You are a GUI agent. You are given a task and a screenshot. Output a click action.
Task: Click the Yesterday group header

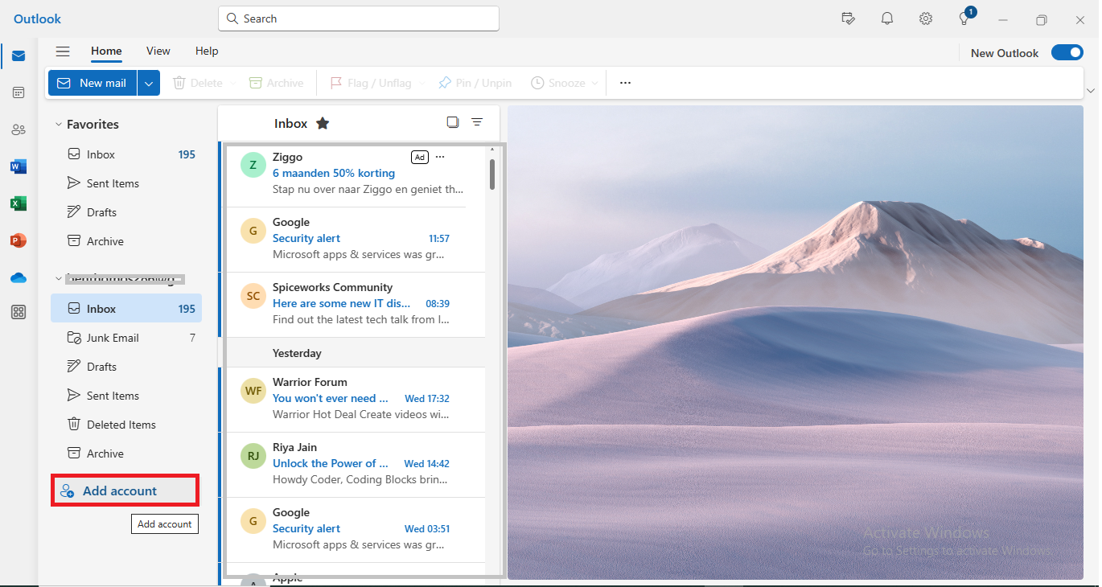[354, 353]
